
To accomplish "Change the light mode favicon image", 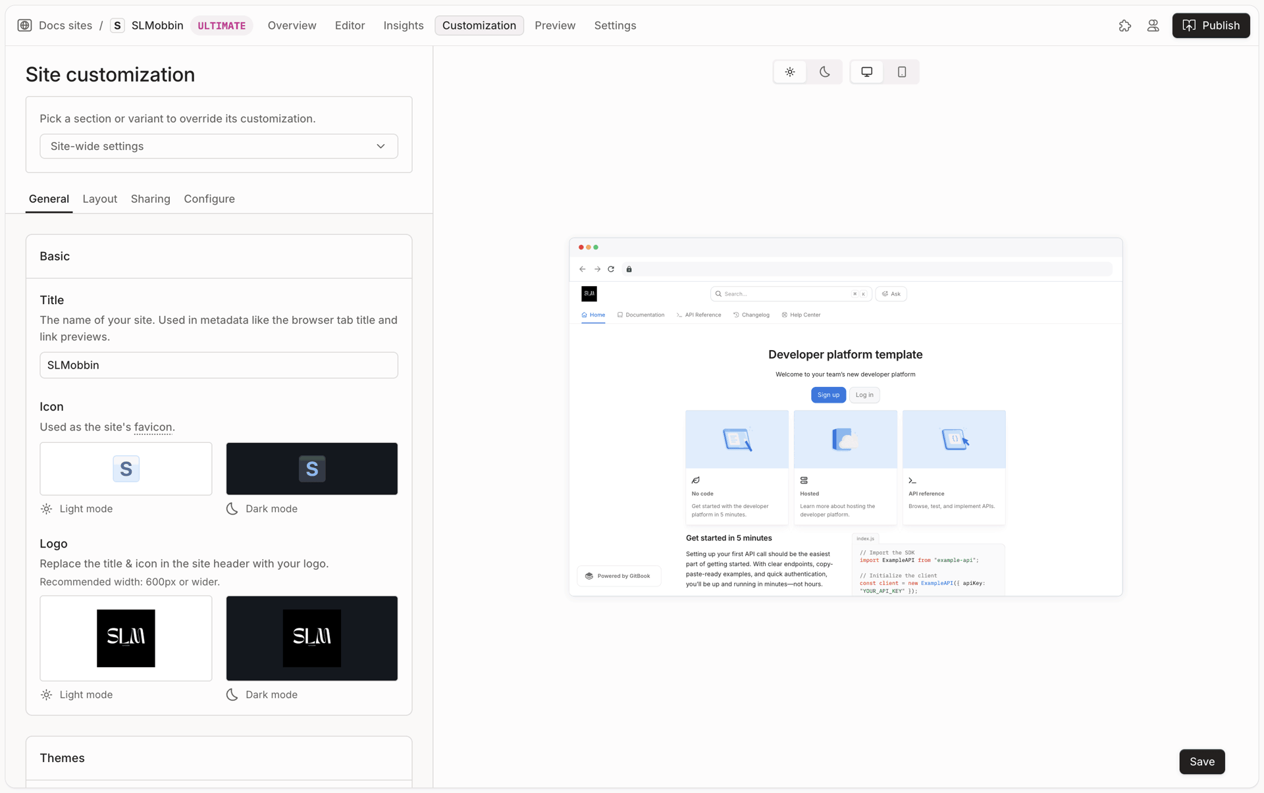I will [126, 469].
